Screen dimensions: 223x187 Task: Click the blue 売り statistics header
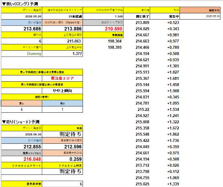pyautogui.click(x=62, y=103)
